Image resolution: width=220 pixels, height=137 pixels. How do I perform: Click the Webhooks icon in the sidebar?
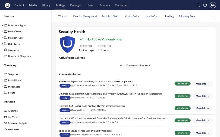pos(5,129)
